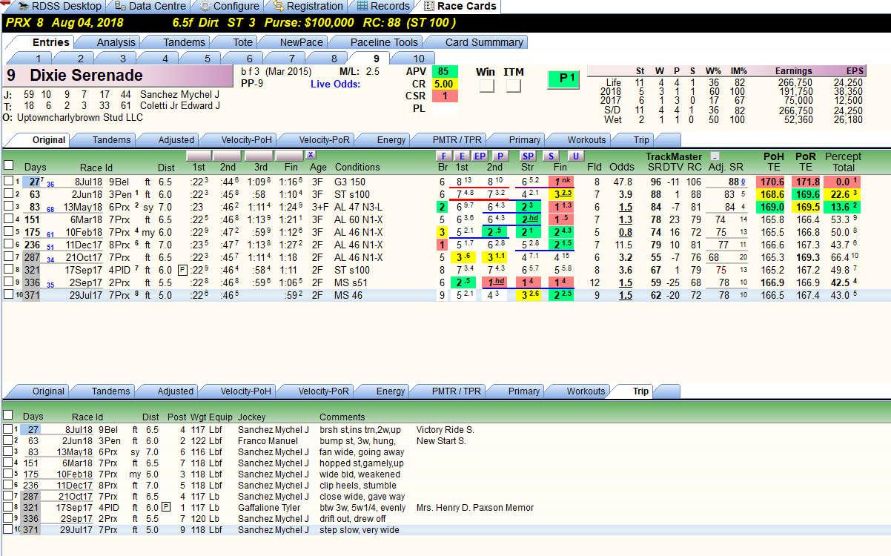
Task: Tick the select-all checkbox in upper paceline header
Action: [8, 165]
